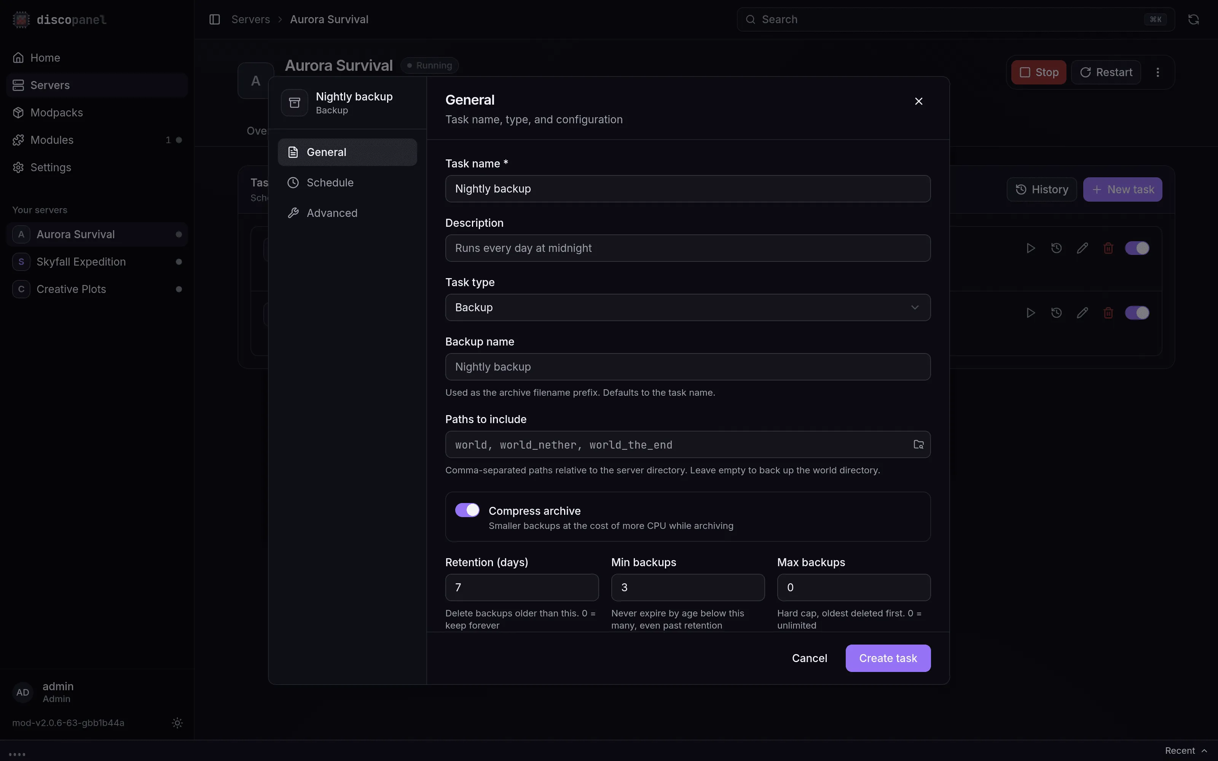Toggle the Compress archive switch
This screenshot has width=1218, height=761.
click(467, 510)
